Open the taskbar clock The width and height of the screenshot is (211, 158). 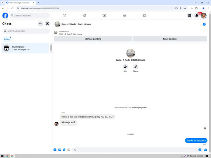[200, 156]
